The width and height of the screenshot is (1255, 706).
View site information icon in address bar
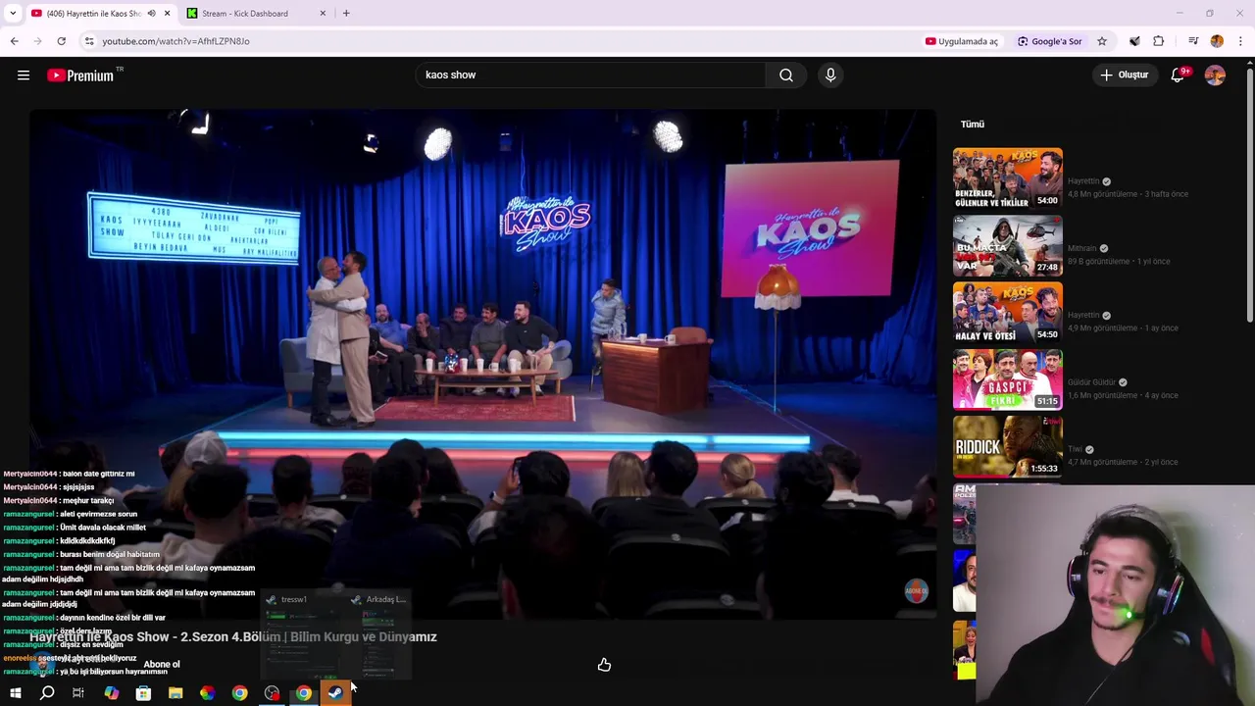[89, 41]
